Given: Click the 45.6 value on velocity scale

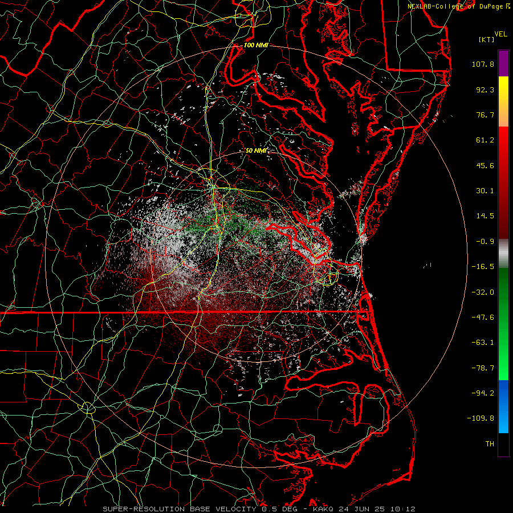Looking at the screenshot, I should click(485, 165).
